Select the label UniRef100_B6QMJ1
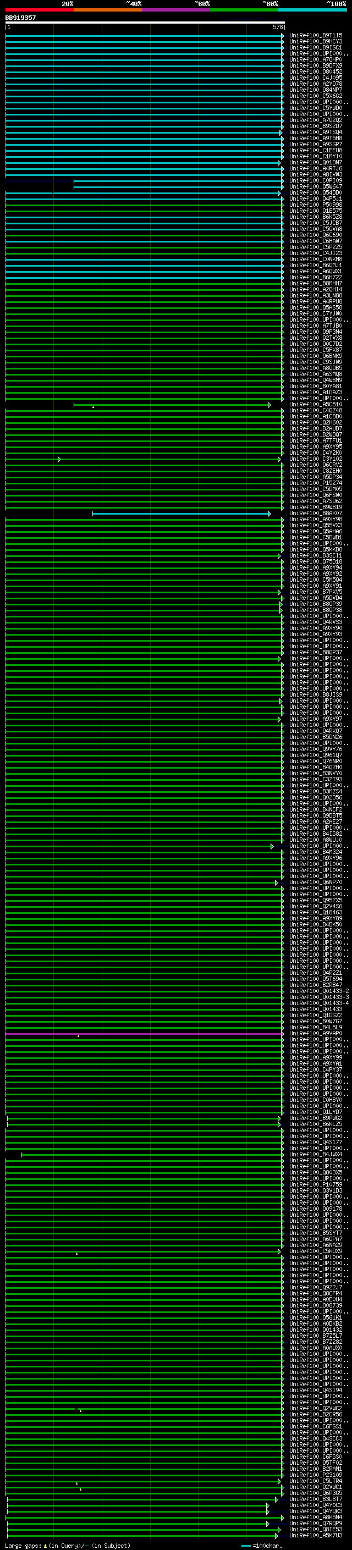Image resolution: width=352 pixels, height=1550 pixels. (x=315, y=266)
